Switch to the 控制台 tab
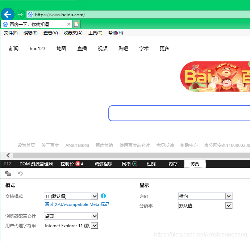This screenshot has height=241, width=250. click(67, 164)
